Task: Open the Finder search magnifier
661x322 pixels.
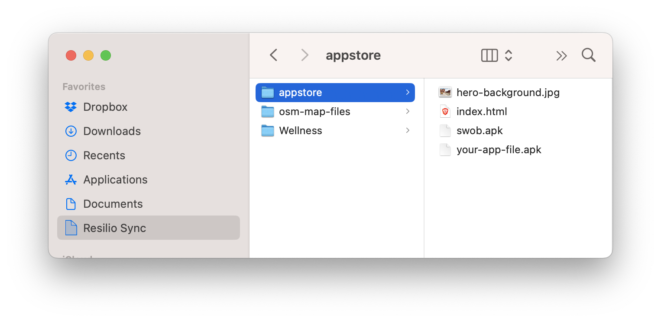Action: click(588, 55)
